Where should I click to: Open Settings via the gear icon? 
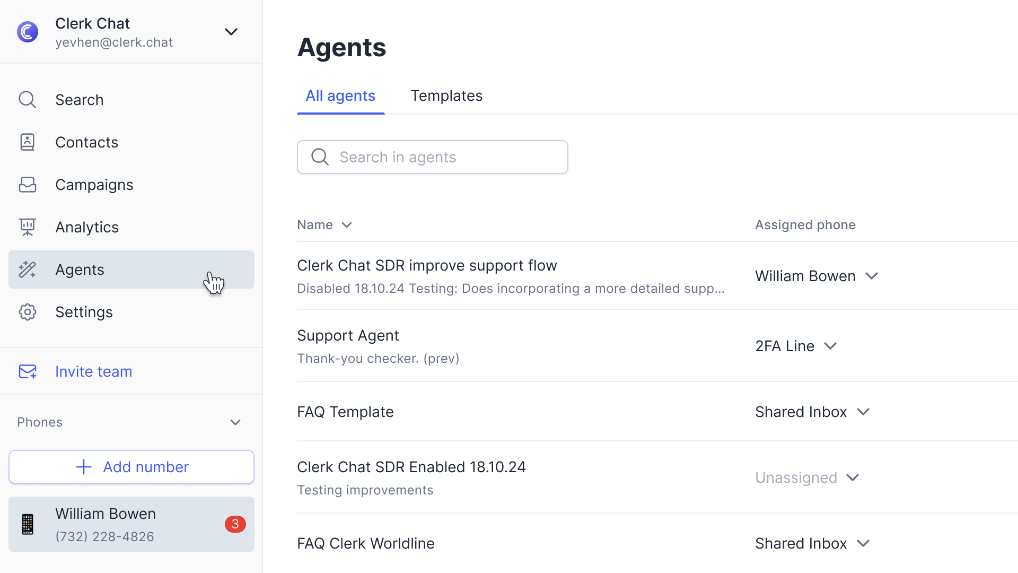(x=28, y=312)
